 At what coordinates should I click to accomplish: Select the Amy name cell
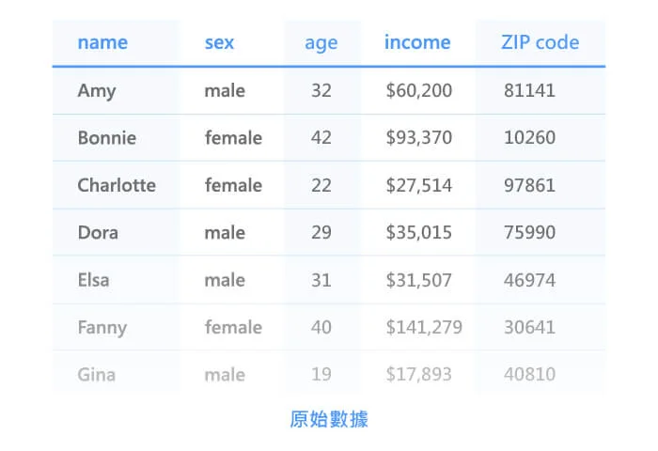click(97, 90)
